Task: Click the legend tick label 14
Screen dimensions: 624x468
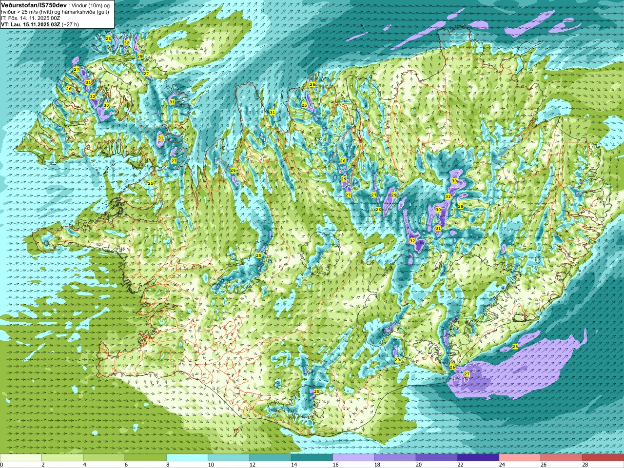Action: 294,465
